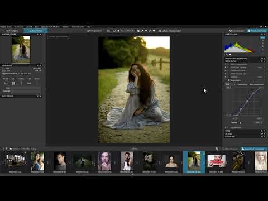Open the Datei menu
Screen dimensions: 268x201
click(x=9, y=27)
